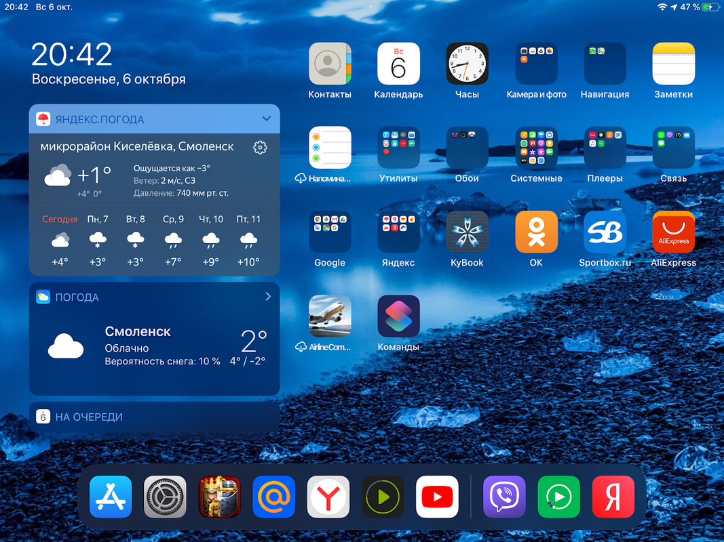Viewport: 724px width, 542px height.
Task: Open Yandex Browser in the dock
Action: pos(328,497)
